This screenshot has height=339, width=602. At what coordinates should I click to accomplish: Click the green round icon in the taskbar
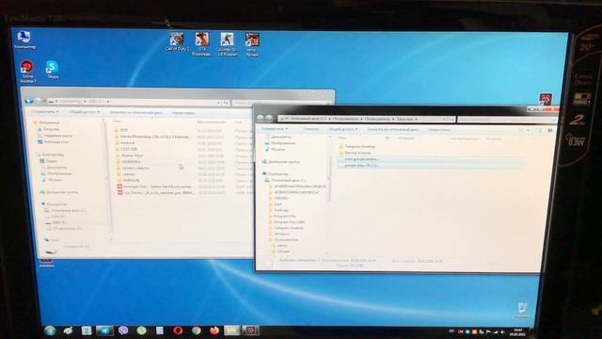[x=141, y=331]
